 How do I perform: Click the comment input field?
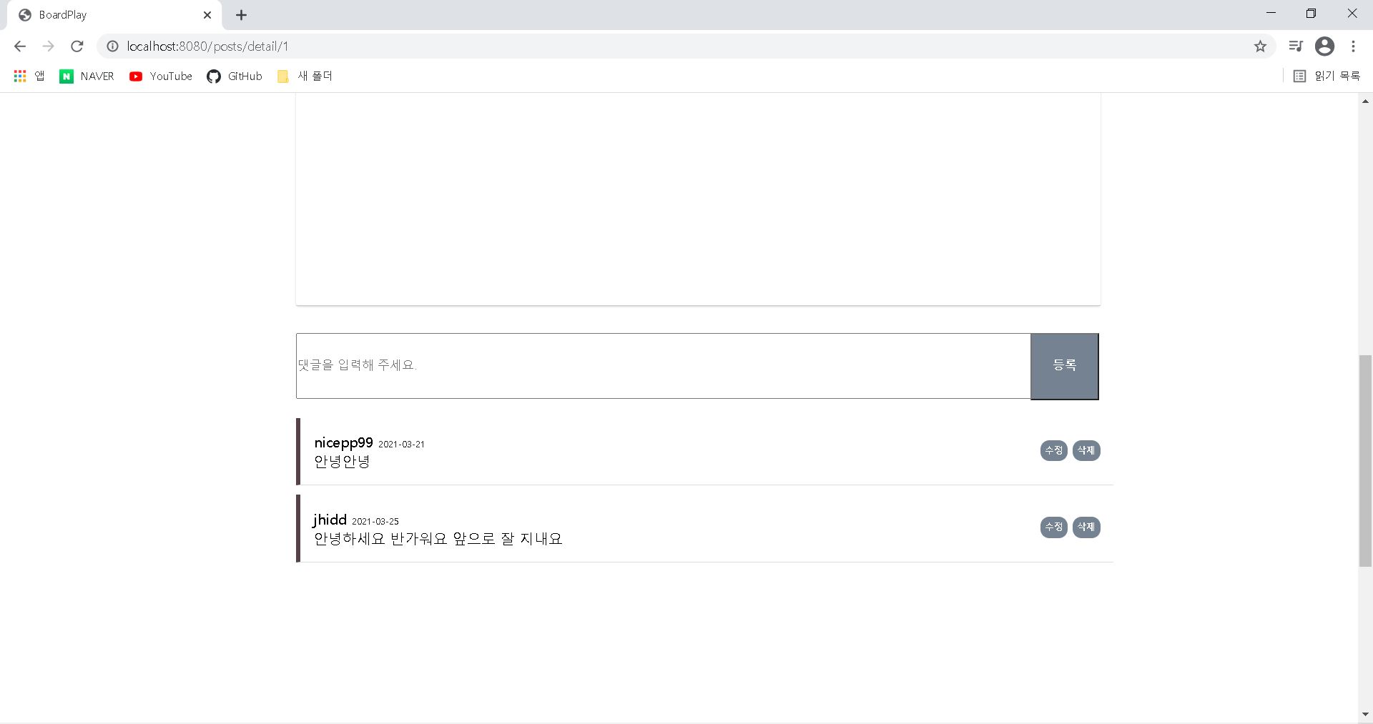661,365
